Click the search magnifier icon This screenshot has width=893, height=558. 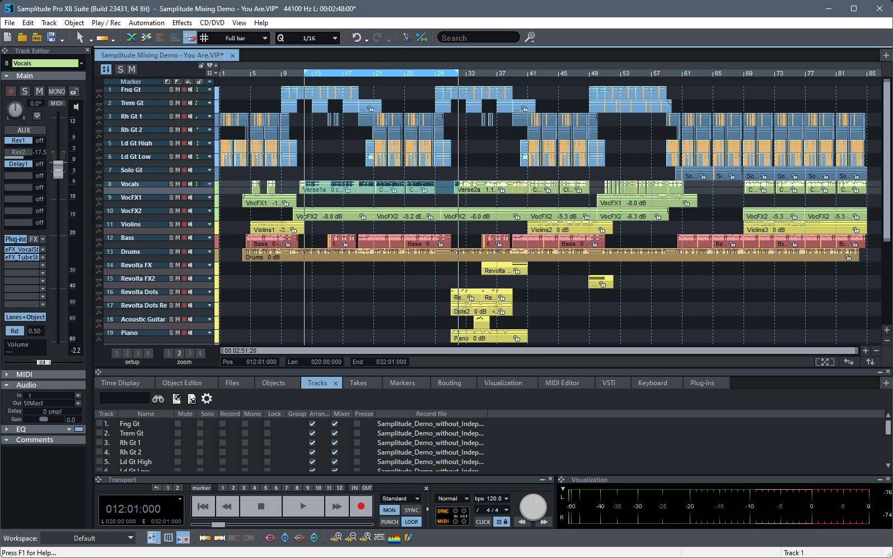tap(530, 37)
